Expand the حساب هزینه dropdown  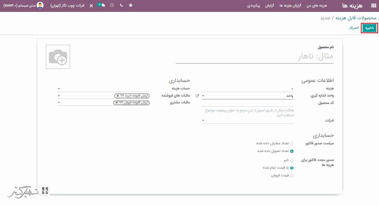click(x=59, y=88)
